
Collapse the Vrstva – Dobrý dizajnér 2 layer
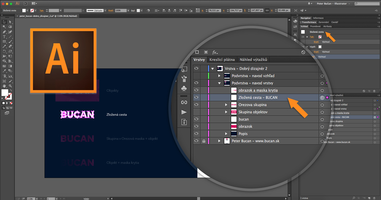(213, 69)
